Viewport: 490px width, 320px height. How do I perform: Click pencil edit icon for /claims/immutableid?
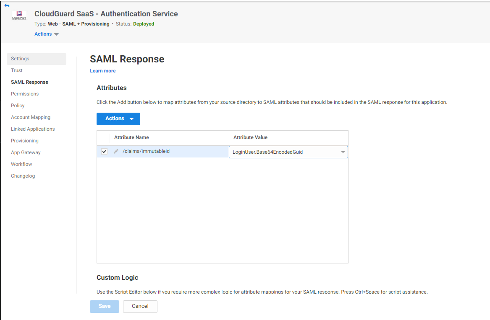point(116,152)
